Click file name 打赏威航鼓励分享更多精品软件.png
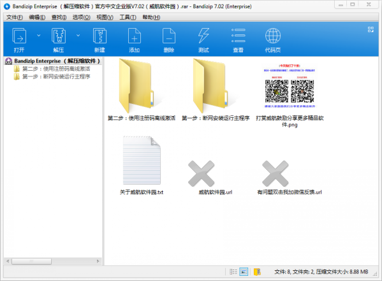This screenshot has width=382, height=281. tap(290, 121)
